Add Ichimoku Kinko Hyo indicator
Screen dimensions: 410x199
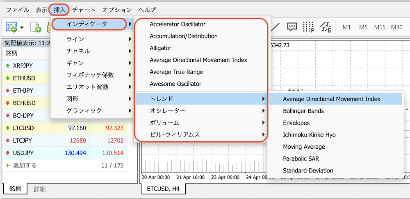coord(309,135)
